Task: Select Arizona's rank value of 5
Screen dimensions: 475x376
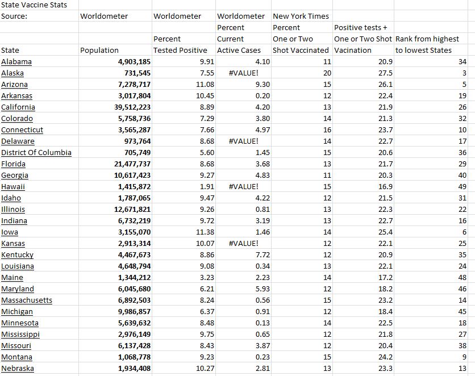Action: [467, 84]
